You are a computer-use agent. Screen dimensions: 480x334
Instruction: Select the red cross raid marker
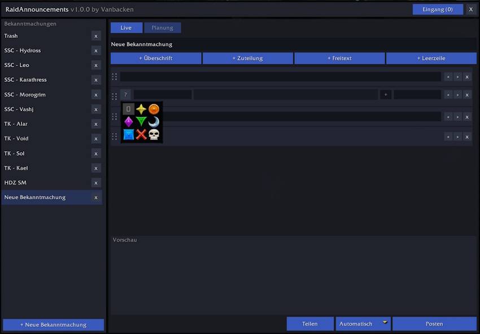[141, 134]
